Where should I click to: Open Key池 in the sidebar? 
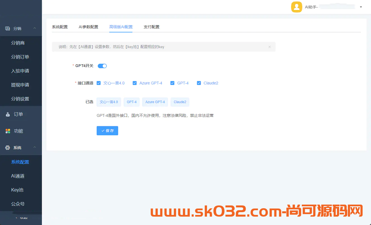[x=21, y=190]
